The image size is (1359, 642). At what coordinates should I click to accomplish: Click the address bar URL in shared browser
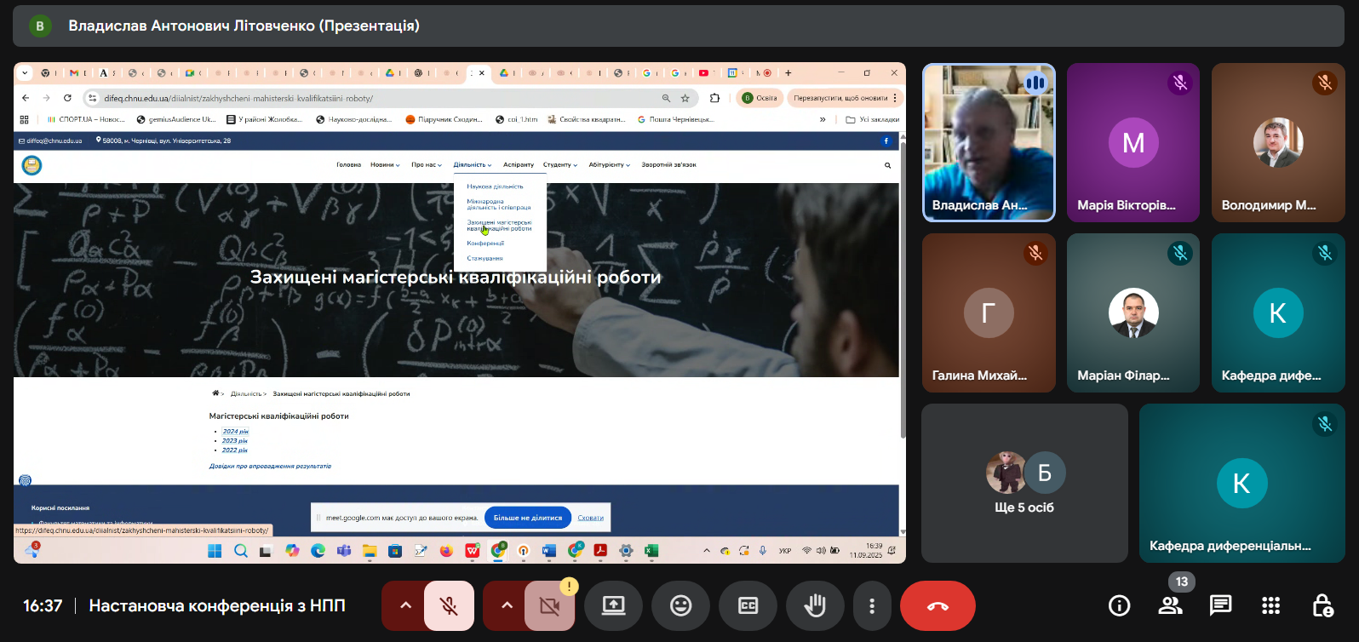238,98
